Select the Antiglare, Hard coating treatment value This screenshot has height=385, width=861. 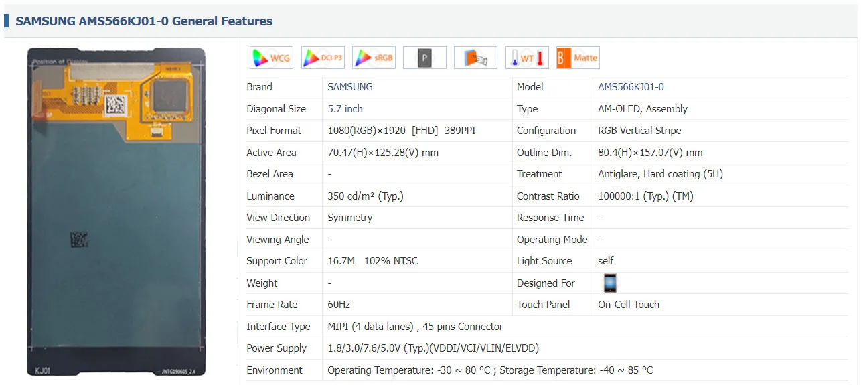coord(660,174)
